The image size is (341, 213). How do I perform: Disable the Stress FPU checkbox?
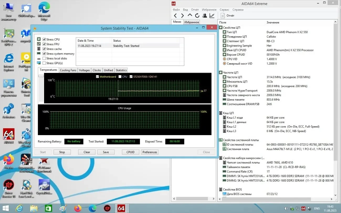click(44, 44)
